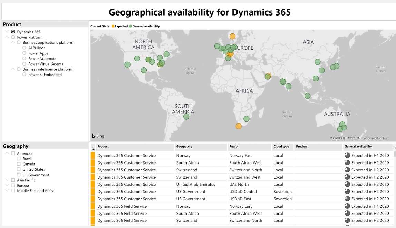Click the Expected orange legend marker
396x228 pixels.
click(113, 26)
